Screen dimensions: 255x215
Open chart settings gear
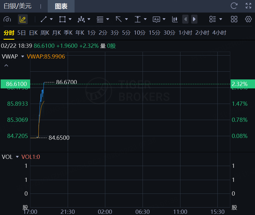tap(248, 19)
